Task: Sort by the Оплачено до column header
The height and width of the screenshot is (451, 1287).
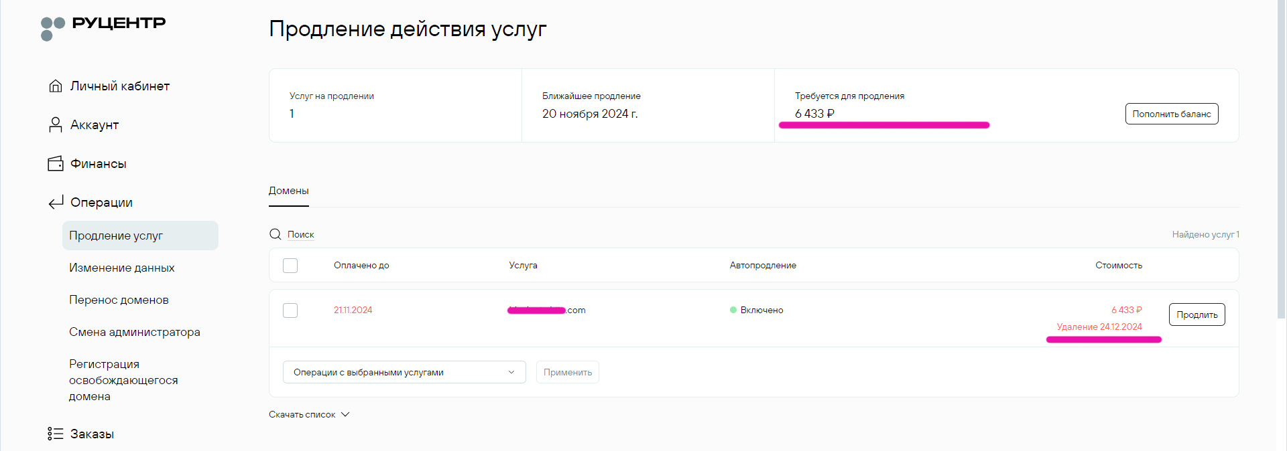Action: click(x=361, y=266)
